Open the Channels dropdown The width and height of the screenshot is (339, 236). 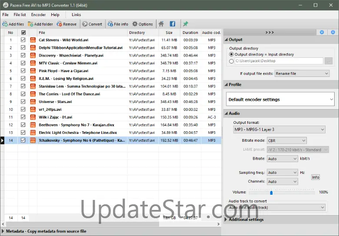tap(282, 182)
